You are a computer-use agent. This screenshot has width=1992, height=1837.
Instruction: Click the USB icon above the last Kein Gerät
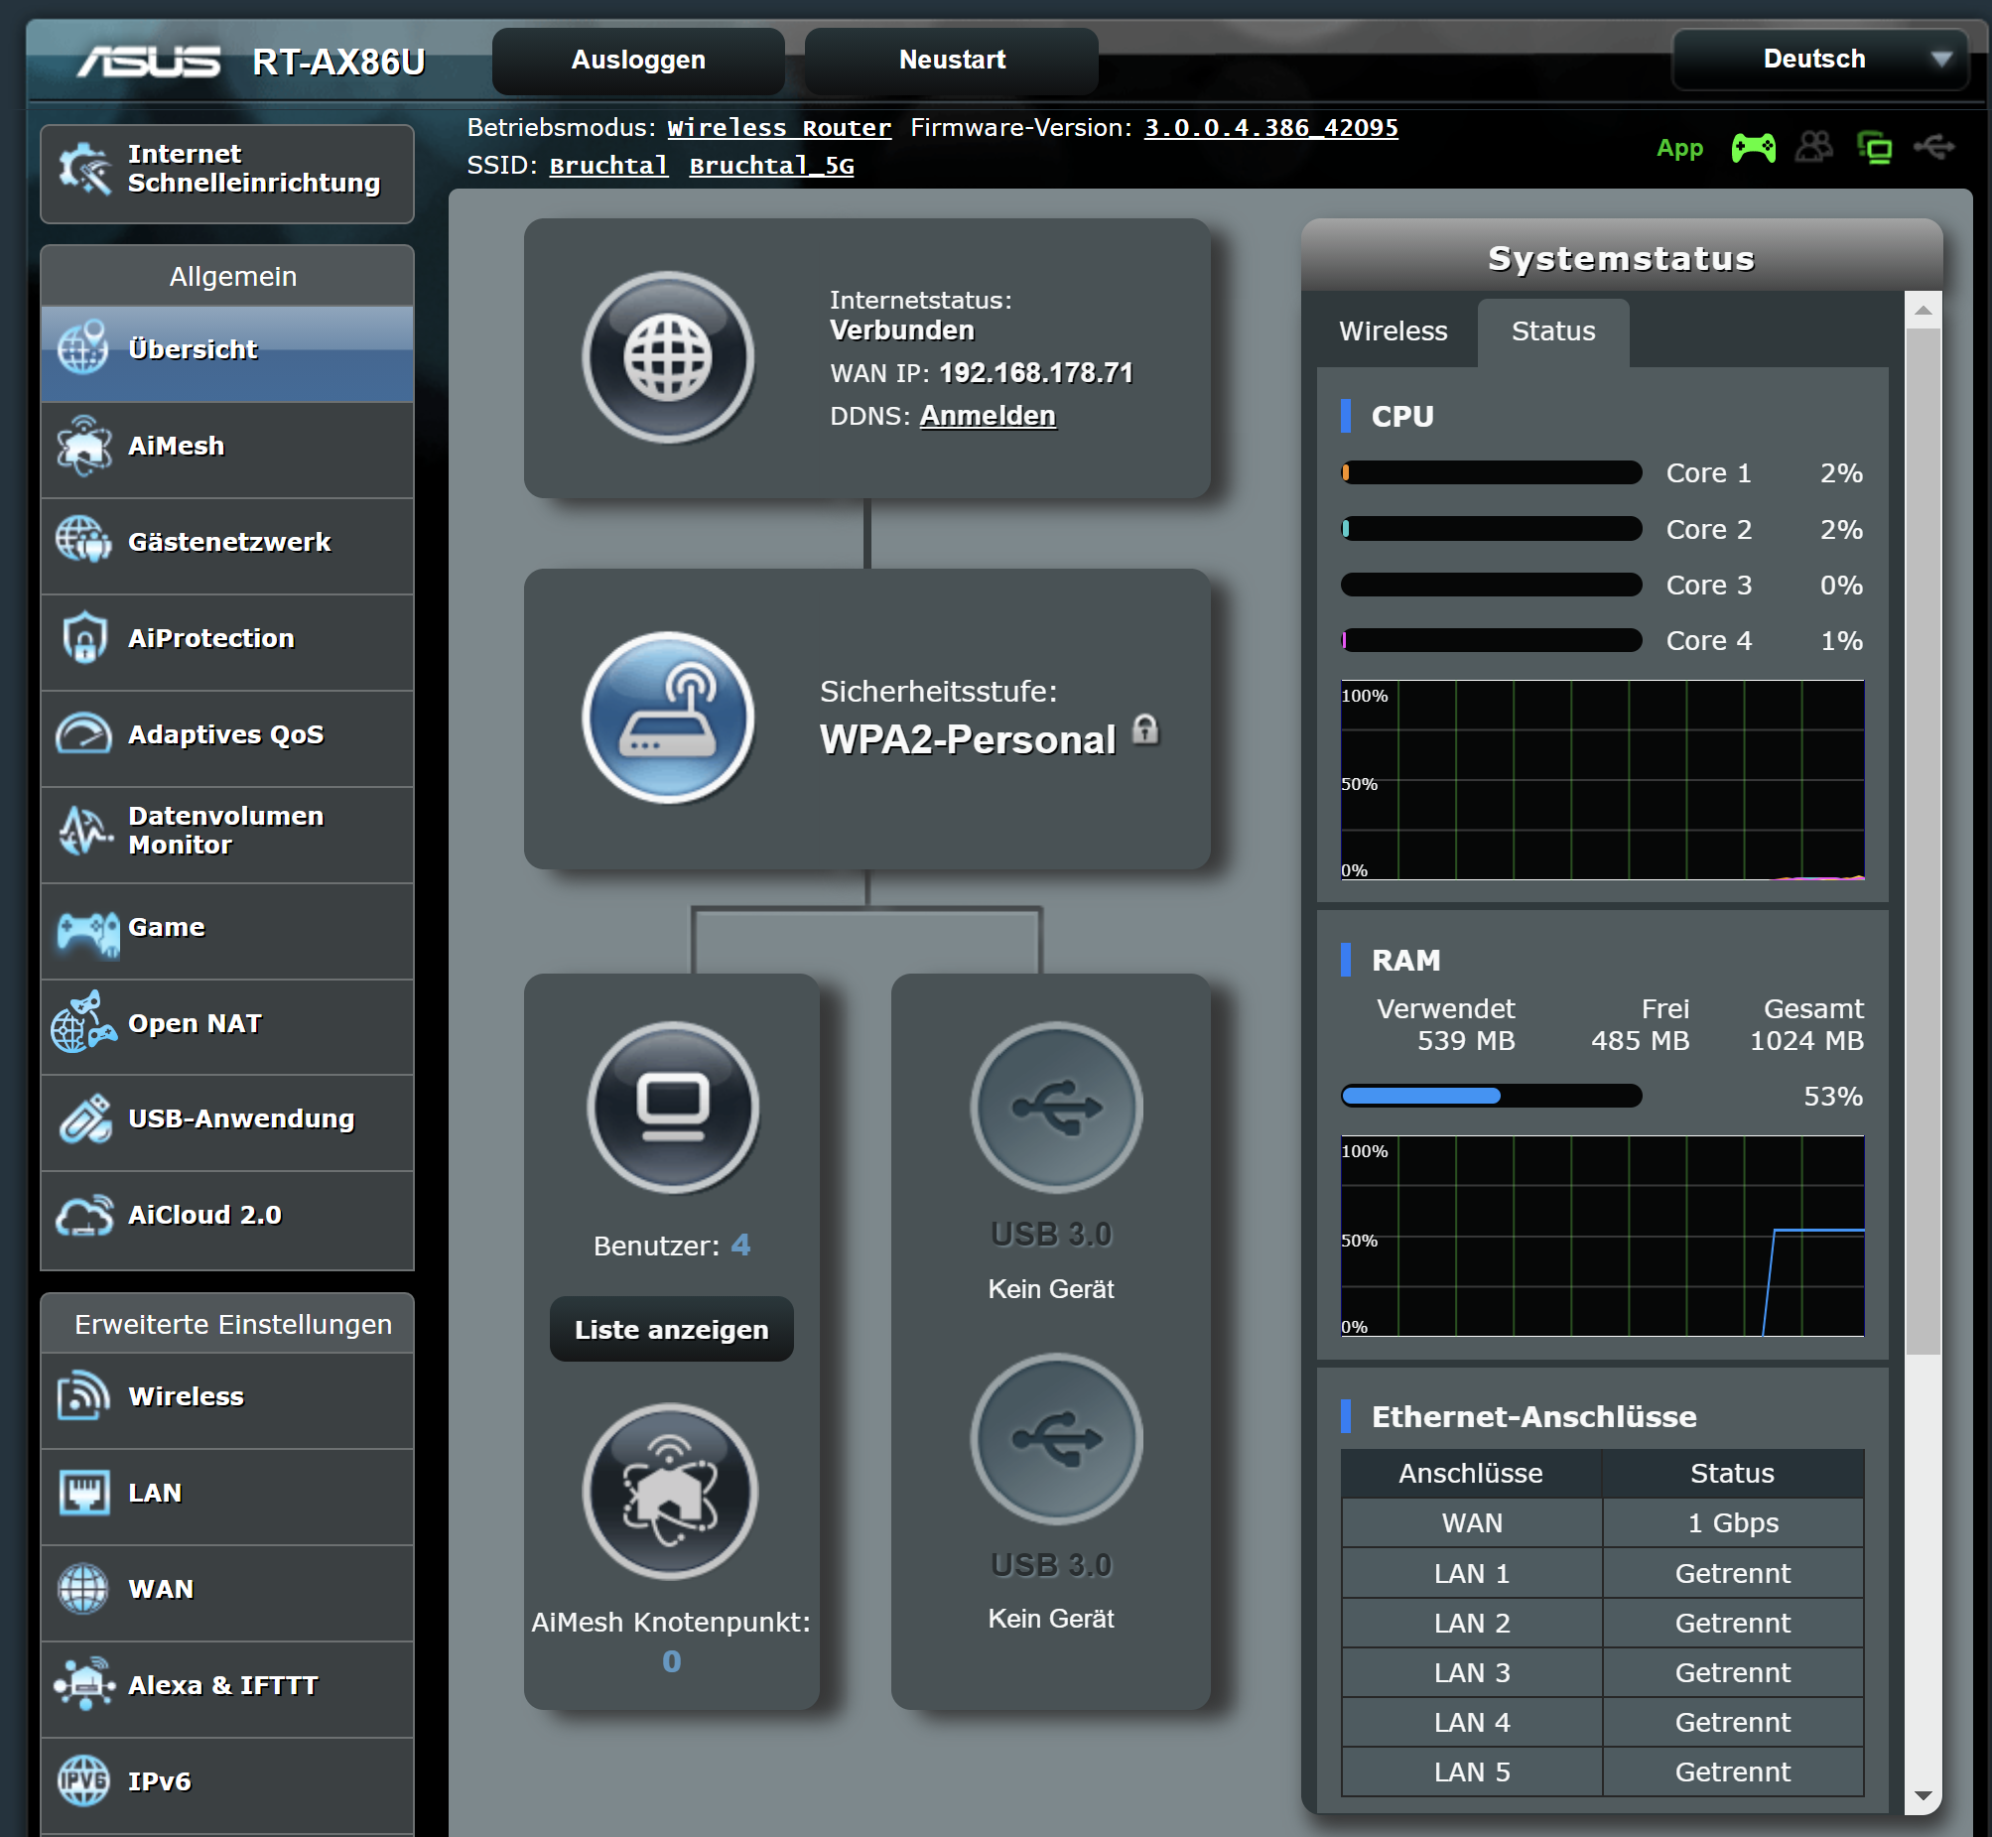click(x=1057, y=1438)
